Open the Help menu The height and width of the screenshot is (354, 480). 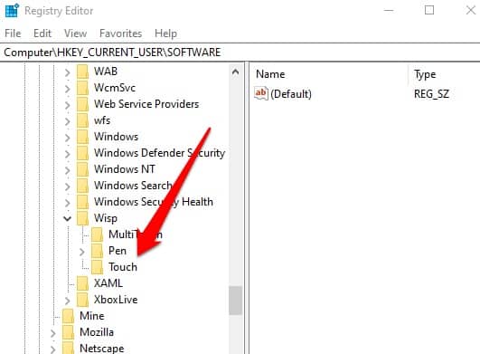[165, 33]
